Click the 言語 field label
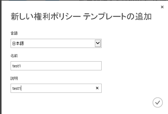The height and width of the screenshot is (114, 168). point(14,33)
